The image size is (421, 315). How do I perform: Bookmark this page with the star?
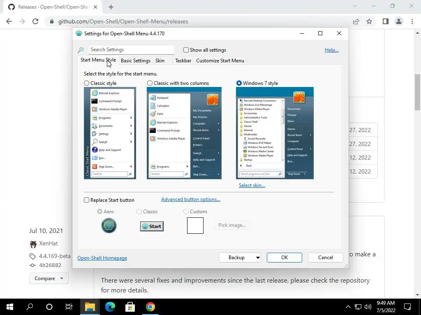369,21
